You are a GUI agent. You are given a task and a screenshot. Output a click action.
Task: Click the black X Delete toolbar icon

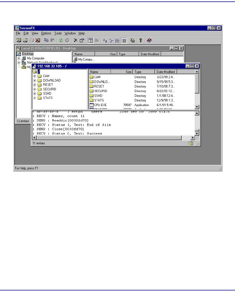75,40
